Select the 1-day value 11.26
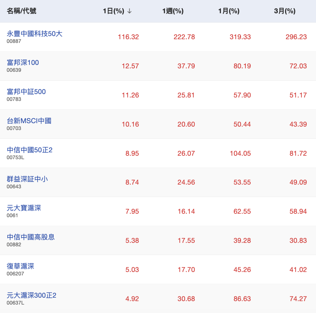The image size is (316, 313). coord(130,95)
